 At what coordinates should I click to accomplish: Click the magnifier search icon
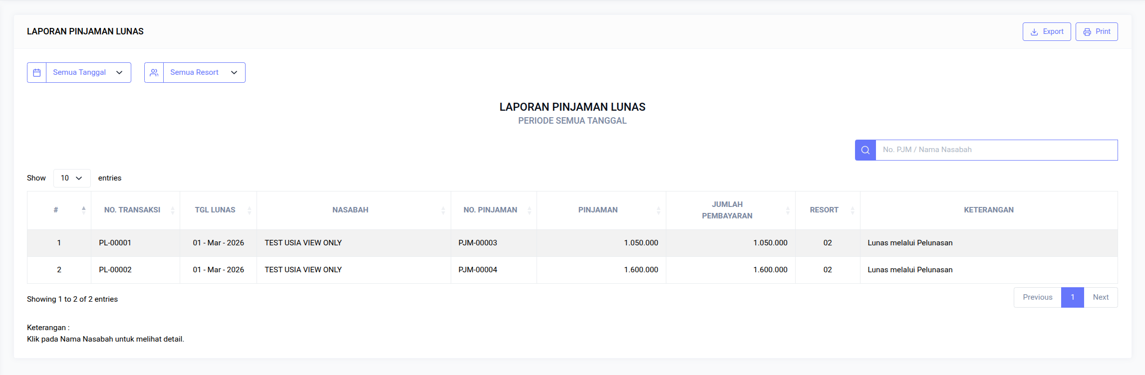pyautogui.click(x=865, y=150)
